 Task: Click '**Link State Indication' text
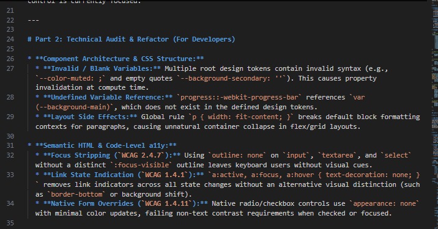point(88,175)
